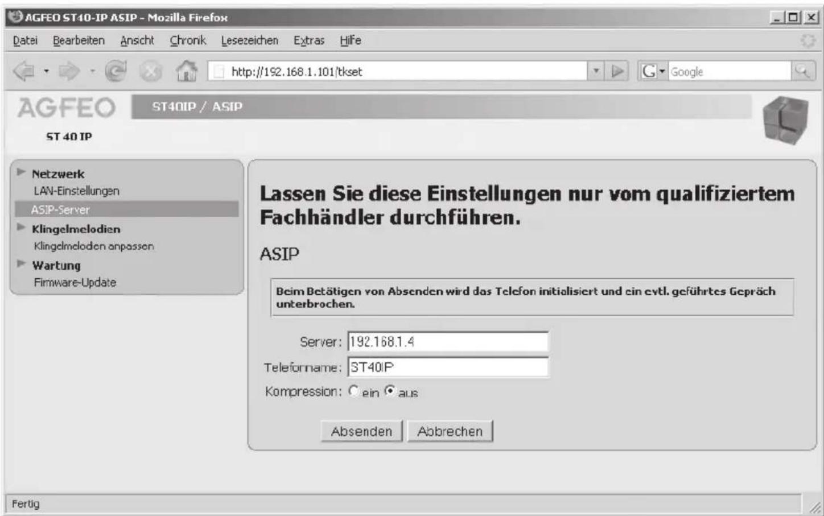This screenshot has width=824, height=516.
Task: Open the Ansicht menu
Action: point(137,40)
